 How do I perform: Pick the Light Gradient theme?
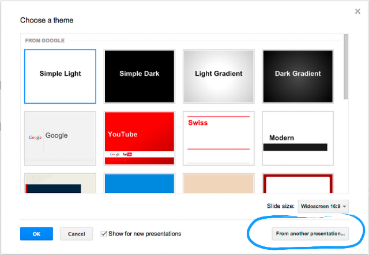(x=219, y=77)
